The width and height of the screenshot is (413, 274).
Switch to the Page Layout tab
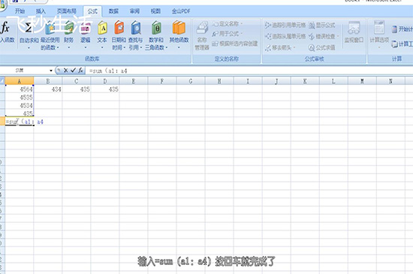(x=66, y=11)
